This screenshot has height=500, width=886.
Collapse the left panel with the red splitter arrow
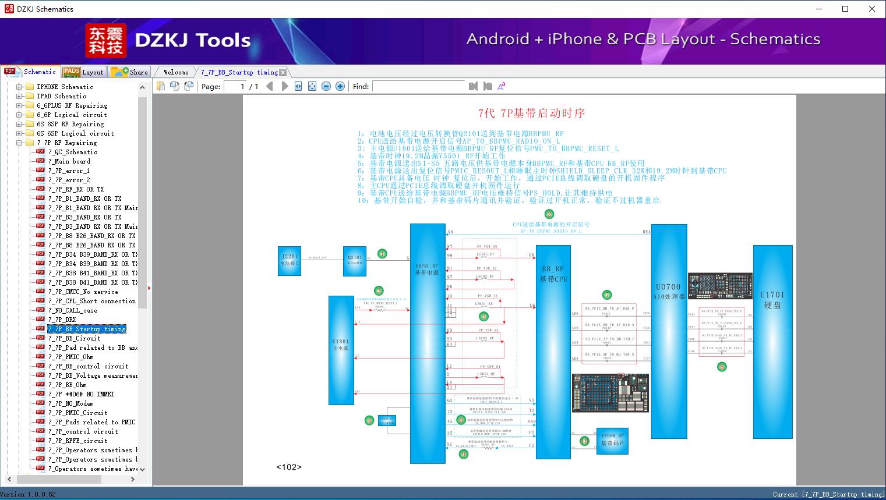click(x=150, y=288)
